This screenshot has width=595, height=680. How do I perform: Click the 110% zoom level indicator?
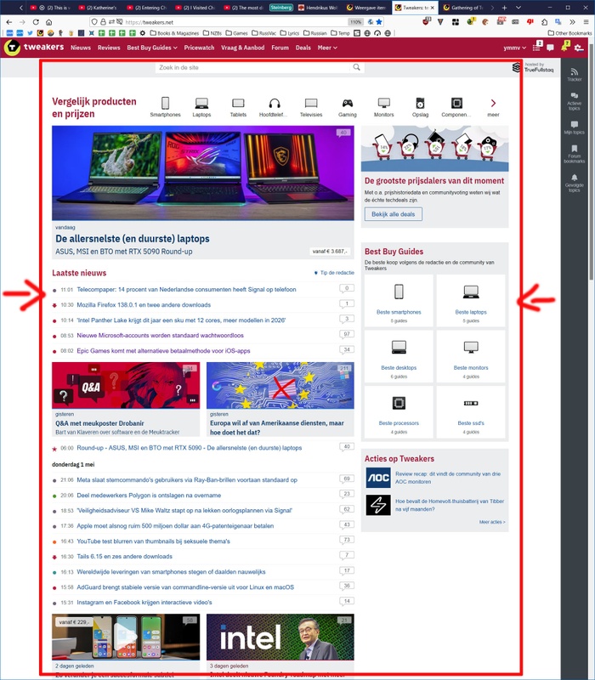coord(355,22)
